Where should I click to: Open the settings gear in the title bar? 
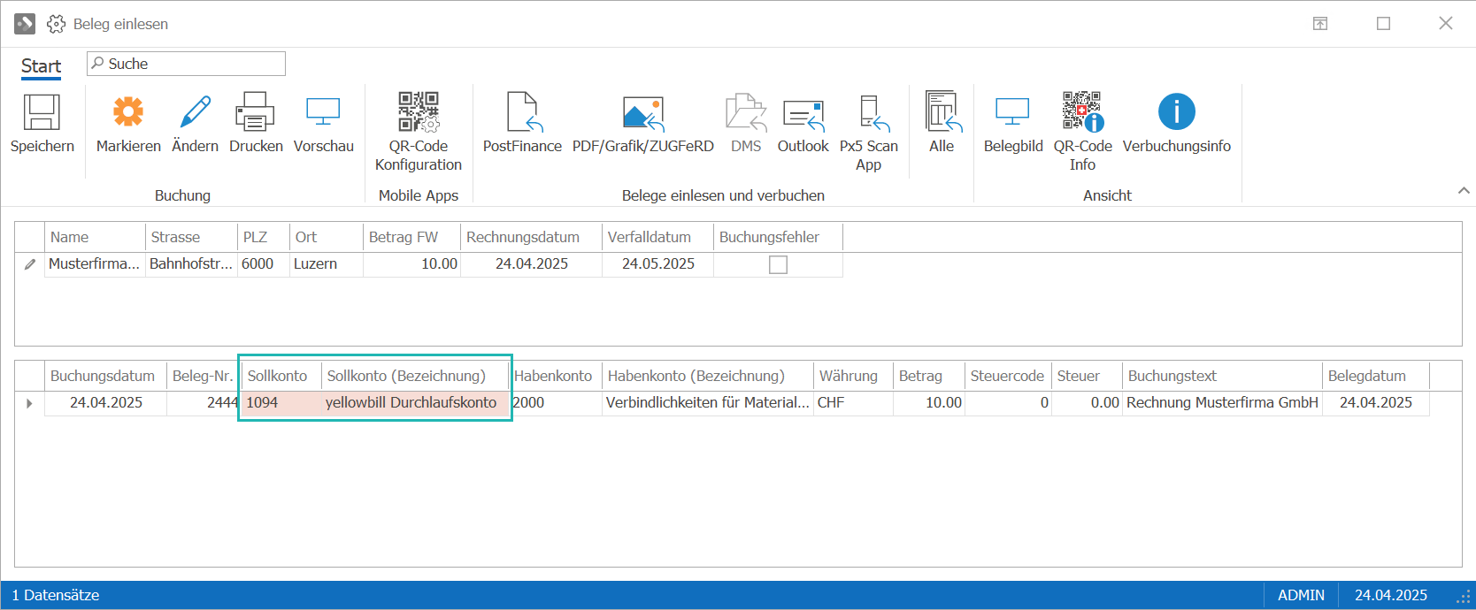point(57,24)
